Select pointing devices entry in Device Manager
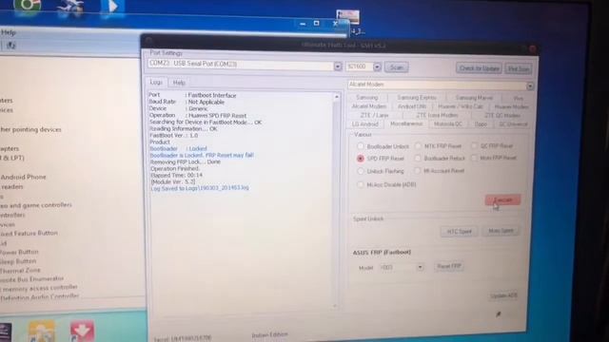 (x=30, y=129)
